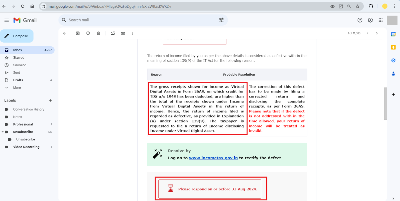Open the Google apps grid
The image size is (400, 201).
point(380,20)
